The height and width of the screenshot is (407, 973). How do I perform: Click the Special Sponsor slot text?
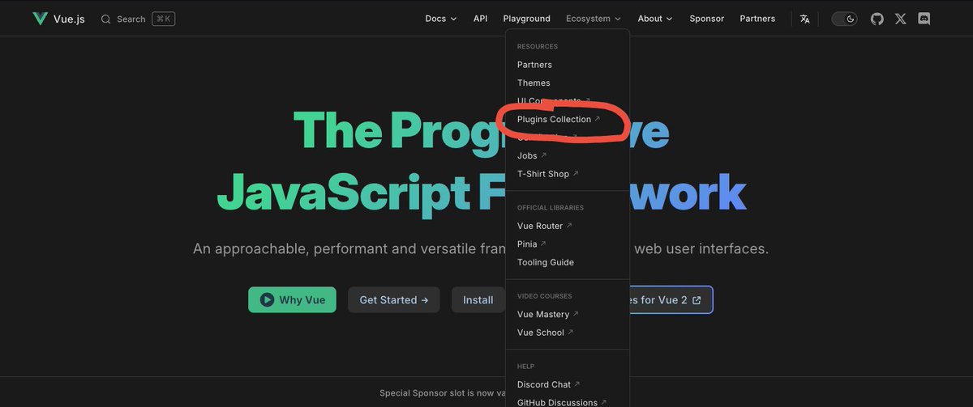(442, 393)
